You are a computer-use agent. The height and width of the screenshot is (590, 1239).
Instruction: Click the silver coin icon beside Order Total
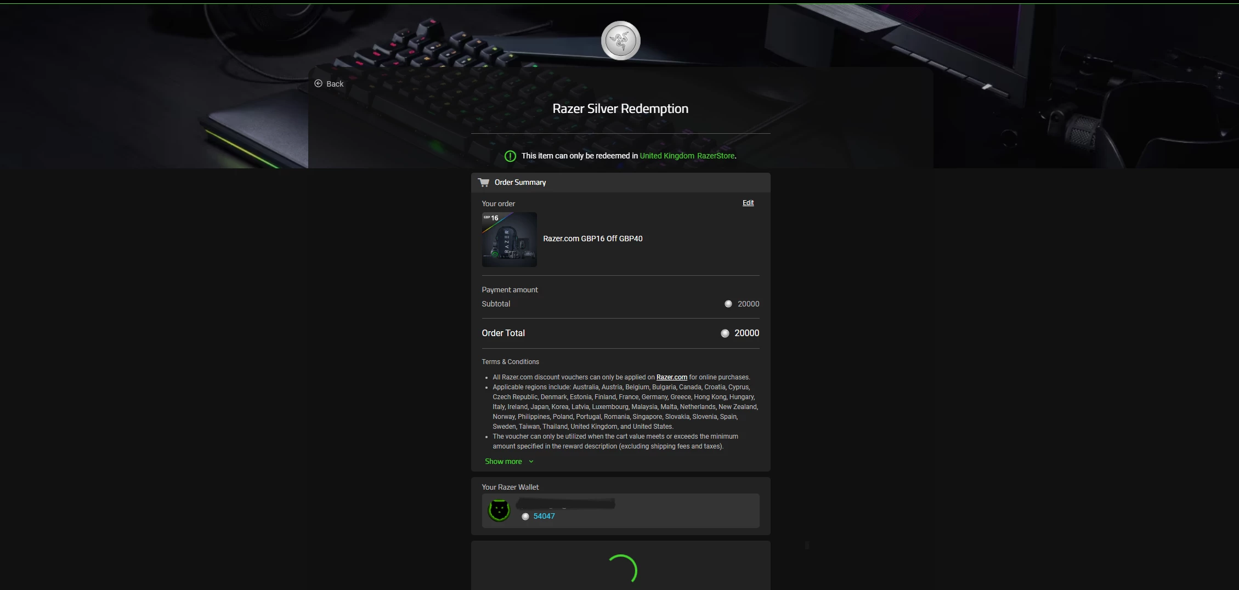click(x=725, y=333)
